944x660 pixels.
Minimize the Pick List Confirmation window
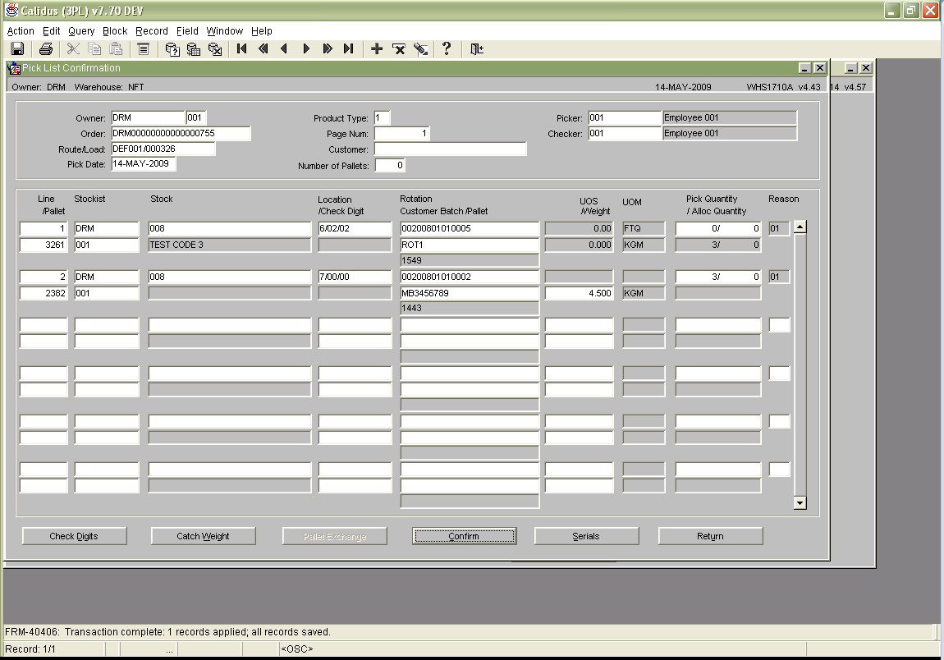pos(804,68)
